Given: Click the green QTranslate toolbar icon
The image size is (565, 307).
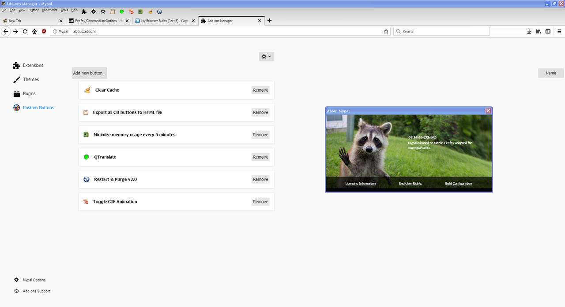Looking at the screenshot, I should (122, 11).
